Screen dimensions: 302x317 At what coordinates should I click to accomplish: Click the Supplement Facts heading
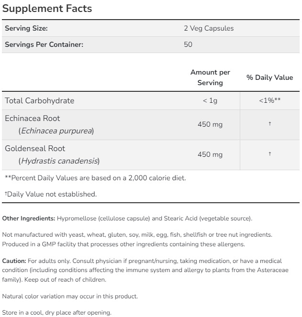[47, 9]
